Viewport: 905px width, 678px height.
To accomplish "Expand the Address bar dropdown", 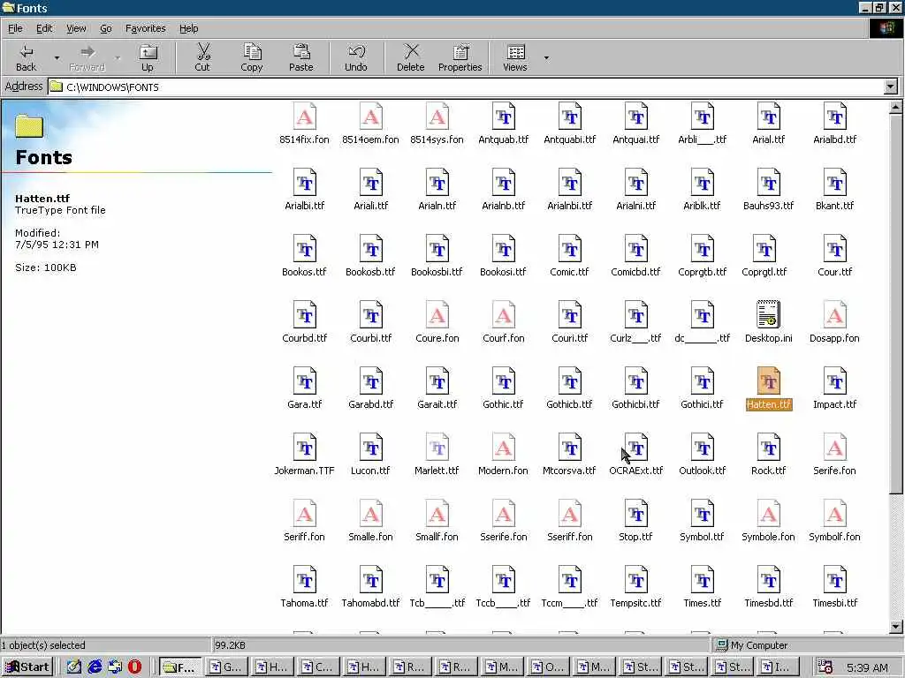I will 891,87.
